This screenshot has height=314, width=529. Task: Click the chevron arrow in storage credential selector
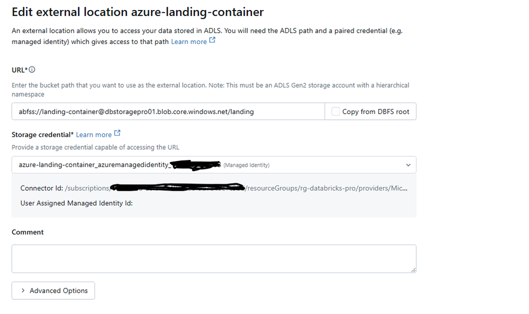[408, 165]
